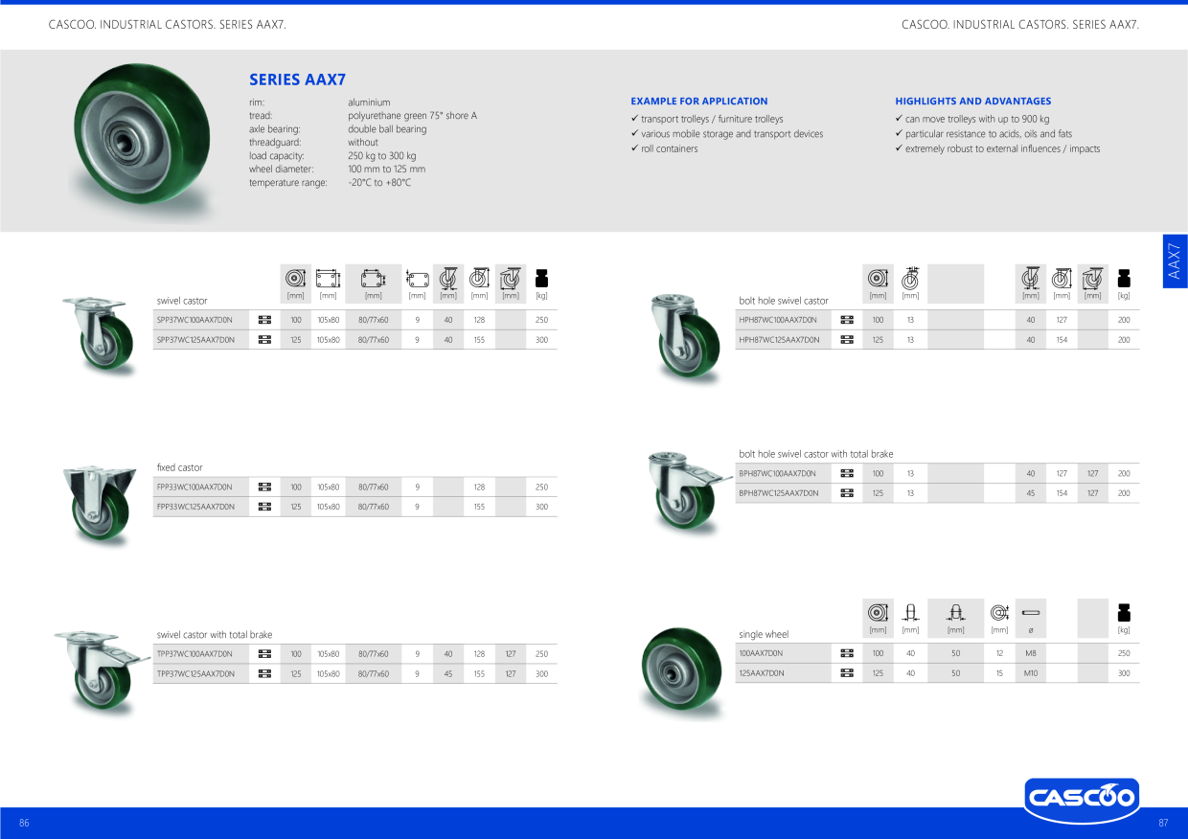1188x839 pixels.
Task: Click 'double ball bearing' axle bearing value
Action: pyautogui.click(x=387, y=129)
